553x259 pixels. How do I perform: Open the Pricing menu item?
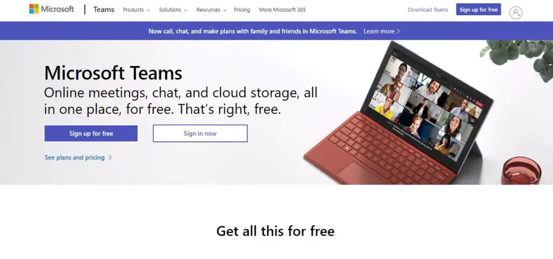[x=242, y=10]
